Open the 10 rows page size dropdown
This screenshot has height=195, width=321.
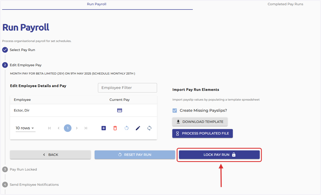coord(25,128)
